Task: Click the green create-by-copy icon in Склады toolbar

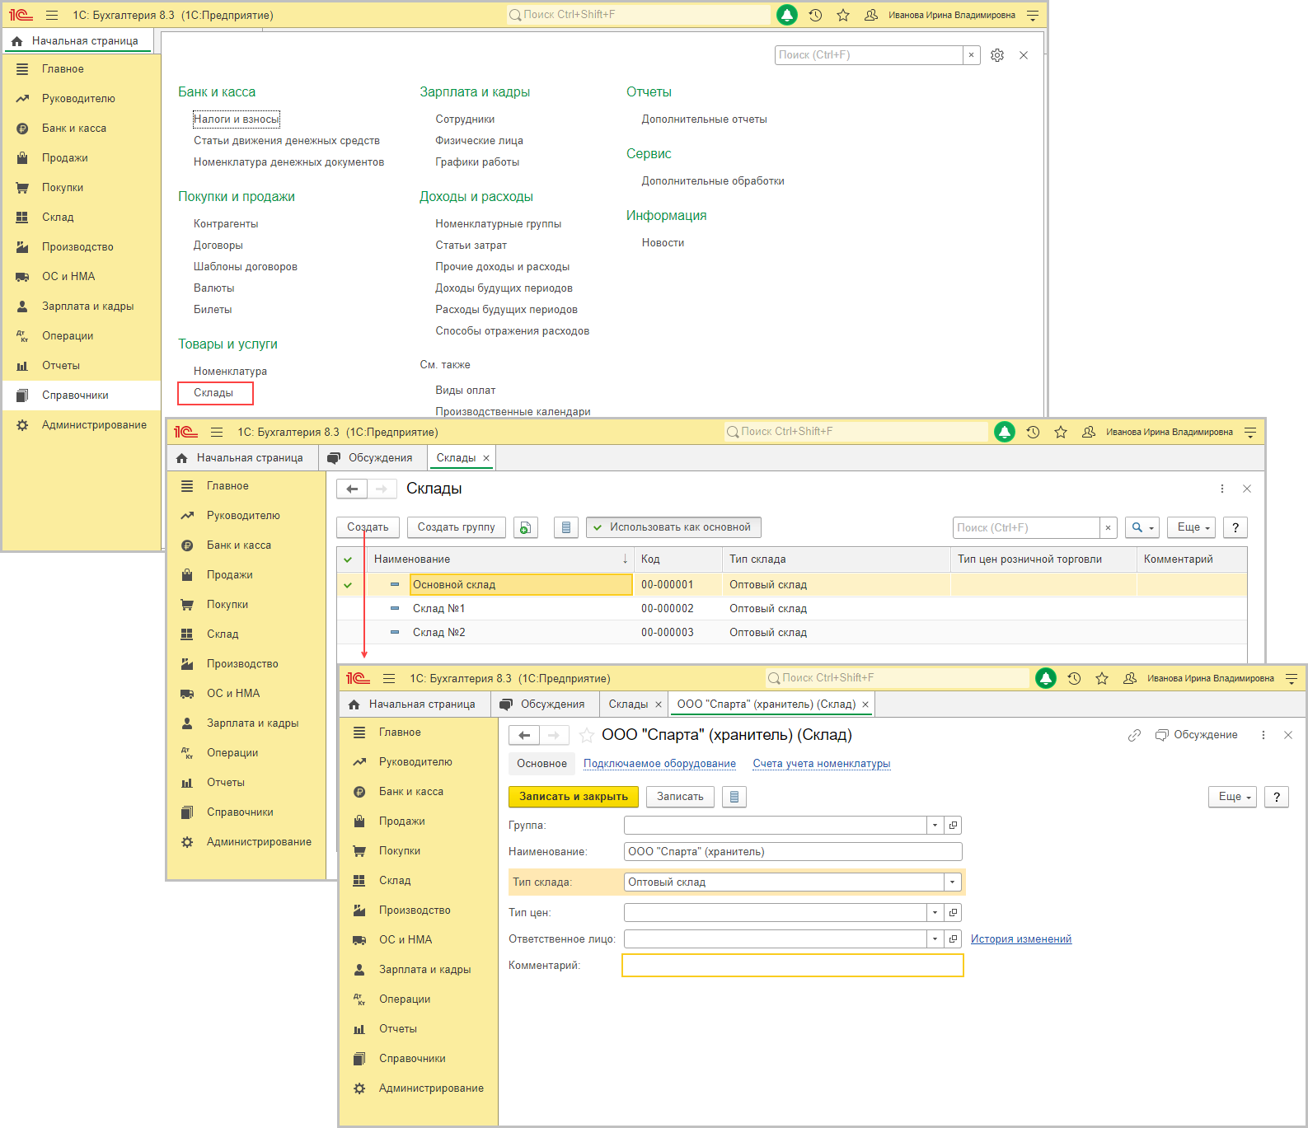Action: tap(526, 527)
